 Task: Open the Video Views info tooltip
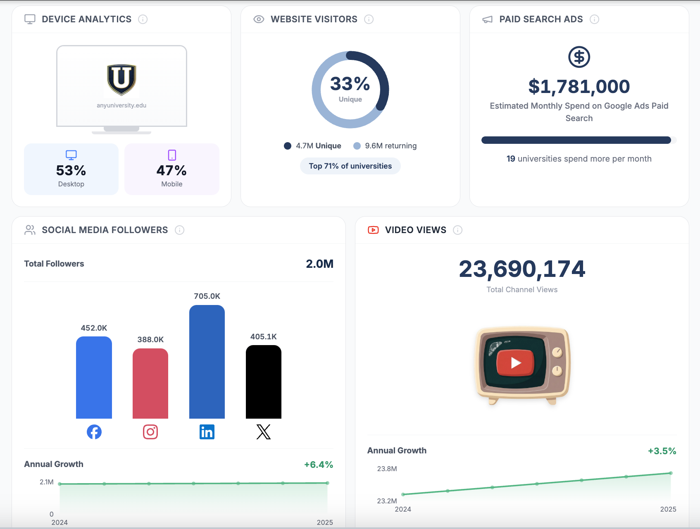click(x=458, y=230)
